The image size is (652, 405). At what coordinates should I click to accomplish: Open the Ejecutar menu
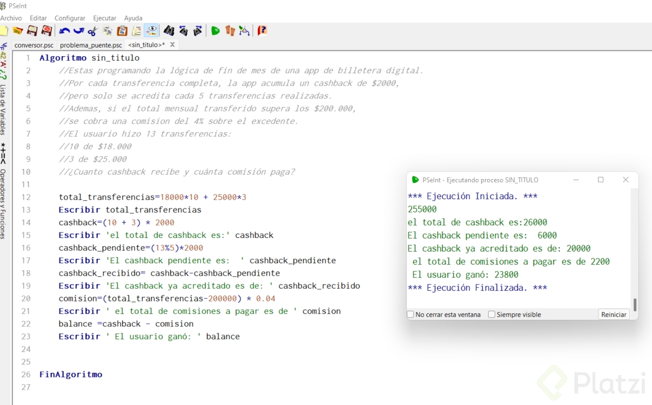(104, 18)
